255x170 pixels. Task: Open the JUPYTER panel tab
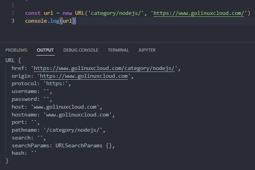[147, 50]
